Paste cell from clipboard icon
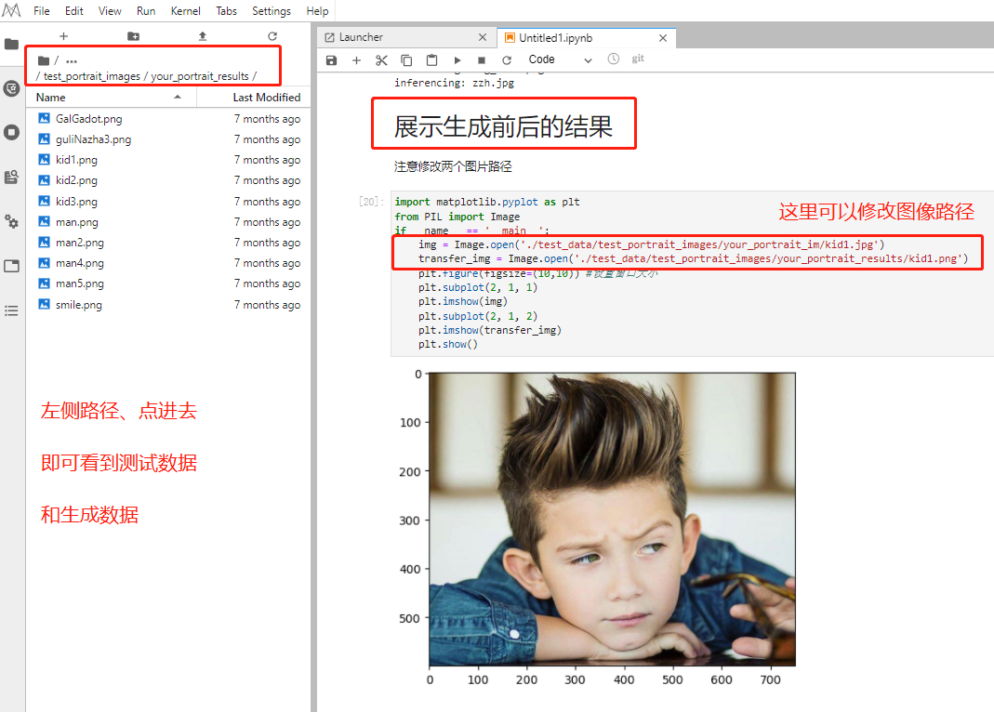Image resolution: width=994 pixels, height=712 pixels. click(x=431, y=60)
